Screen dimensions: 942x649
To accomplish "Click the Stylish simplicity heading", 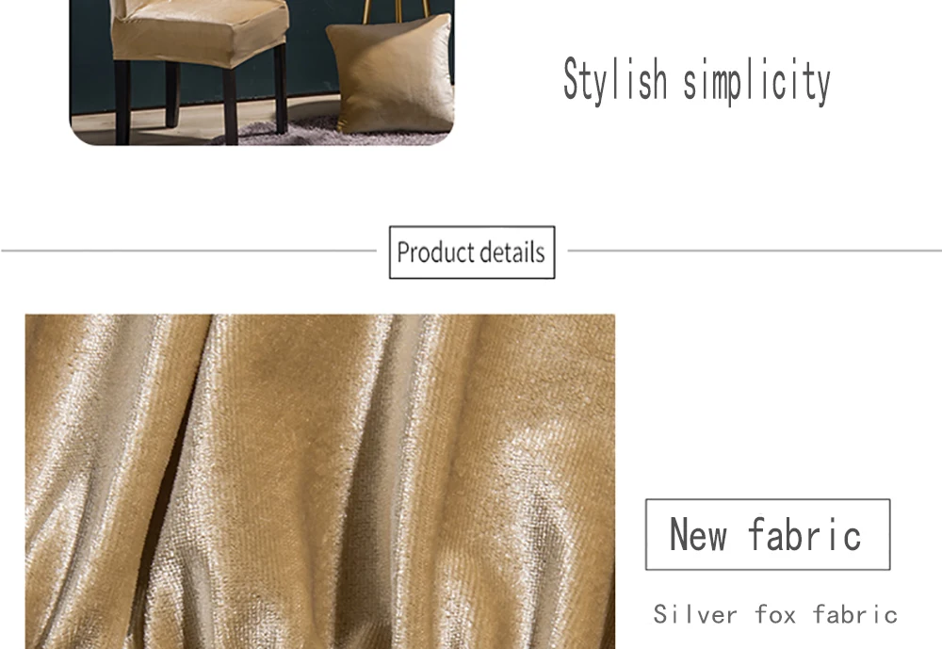I will [x=697, y=81].
